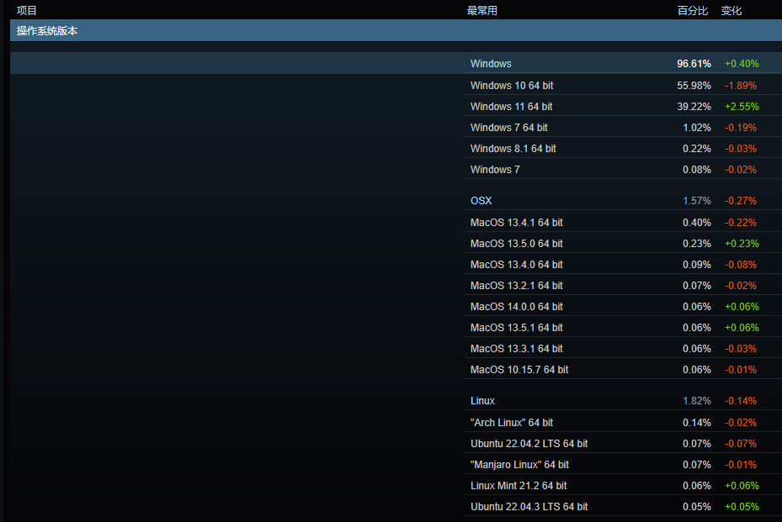782x522 pixels.
Task: Click the +2.55% change value
Action: pyautogui.click(x=742, y=106)
